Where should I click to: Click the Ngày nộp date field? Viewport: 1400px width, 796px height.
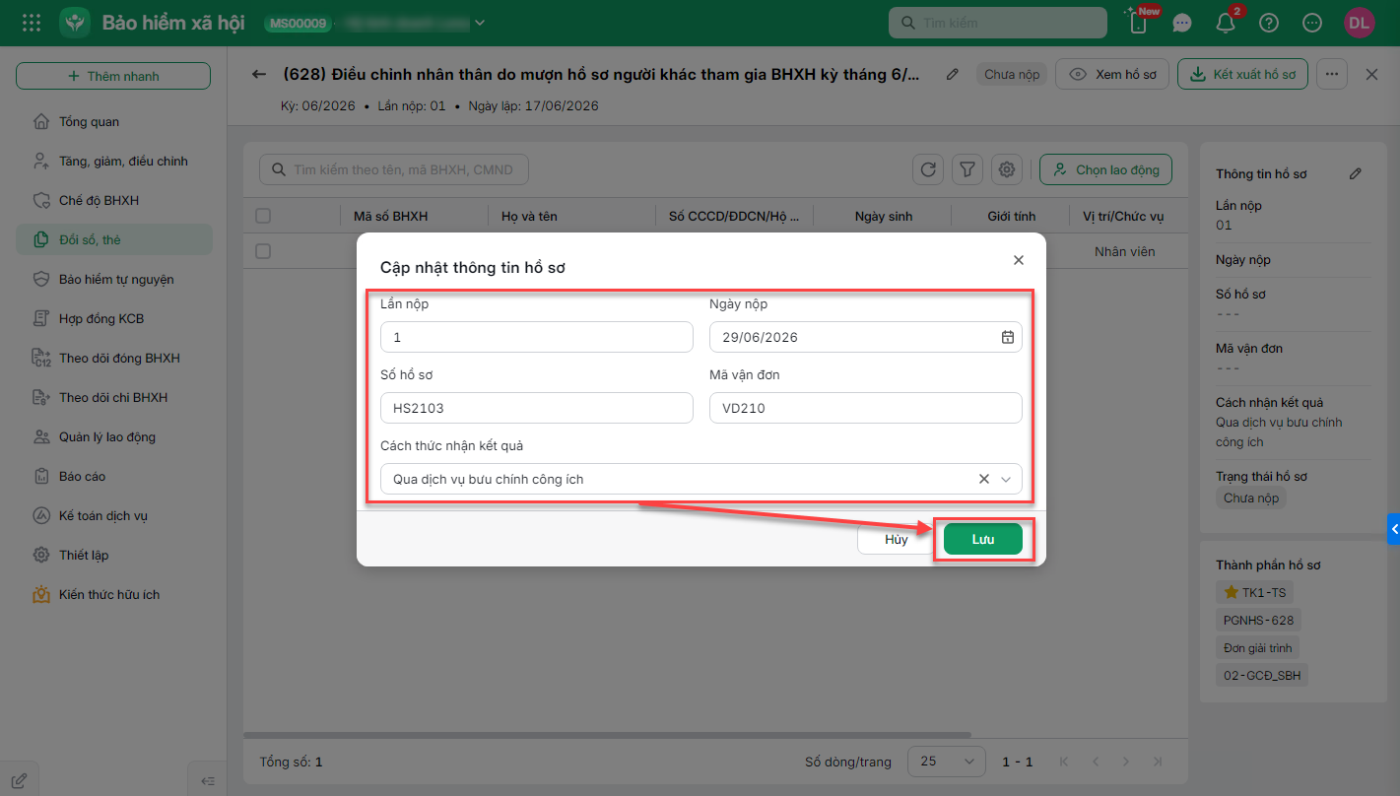click(x=866, y=337)
